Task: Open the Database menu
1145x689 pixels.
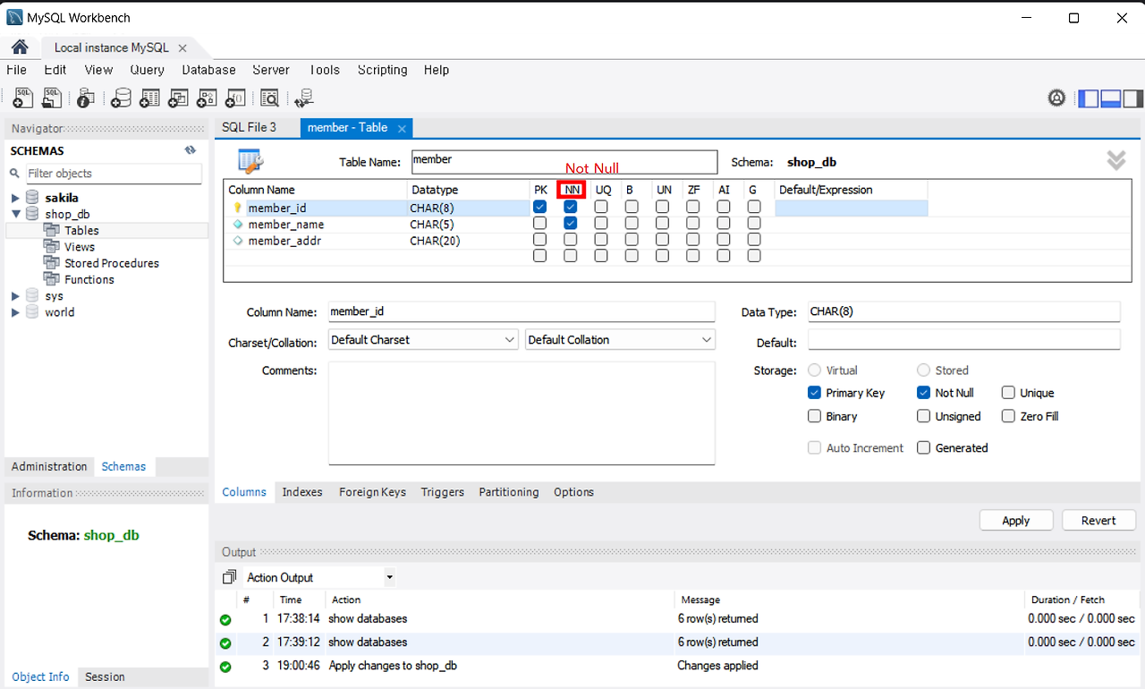Action: (208, 70)
